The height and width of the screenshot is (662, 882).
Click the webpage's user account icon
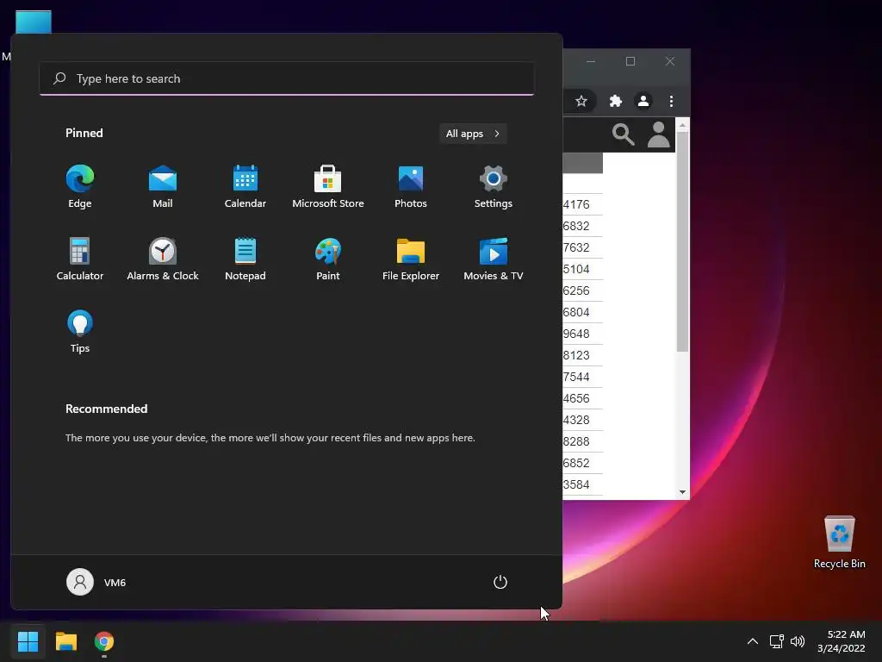click(x=659, y=135)
